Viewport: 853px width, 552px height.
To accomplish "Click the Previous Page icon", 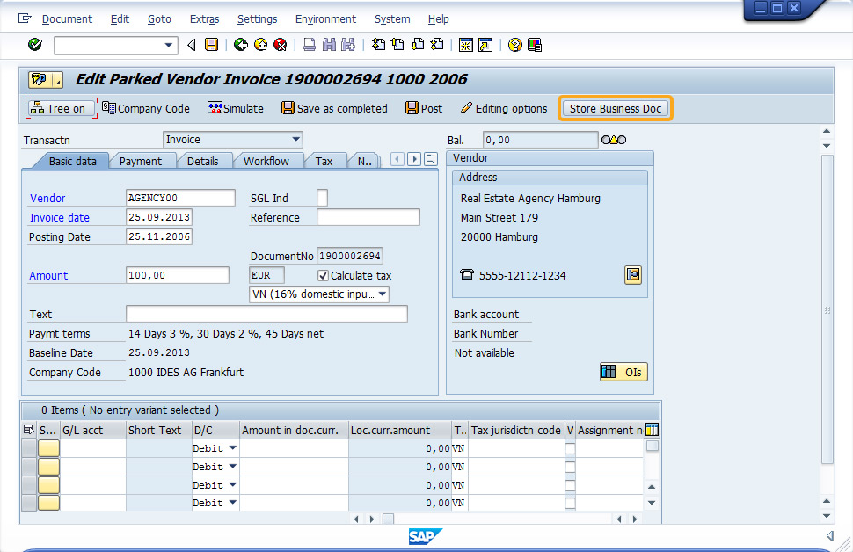I will click(397, 45).
